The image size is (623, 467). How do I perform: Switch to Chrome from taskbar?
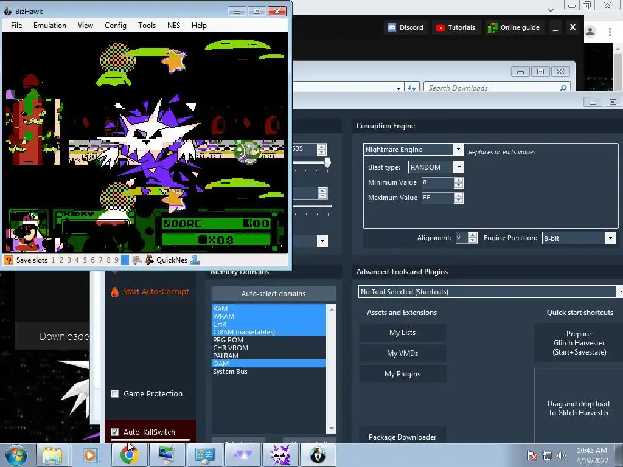pos(129,455)
